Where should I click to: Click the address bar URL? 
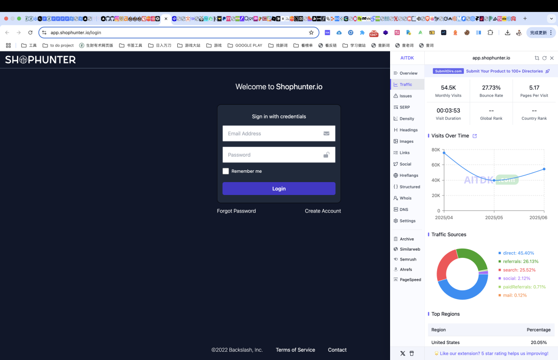tap(76, 32)
